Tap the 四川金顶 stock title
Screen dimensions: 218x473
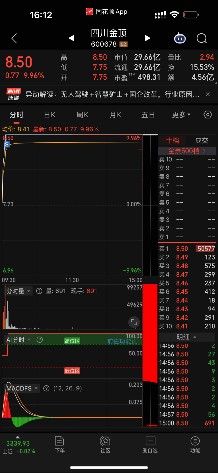(109, 33)
